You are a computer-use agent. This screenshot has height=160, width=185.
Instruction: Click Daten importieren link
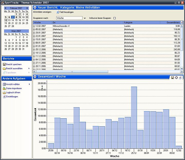(14, 88)
